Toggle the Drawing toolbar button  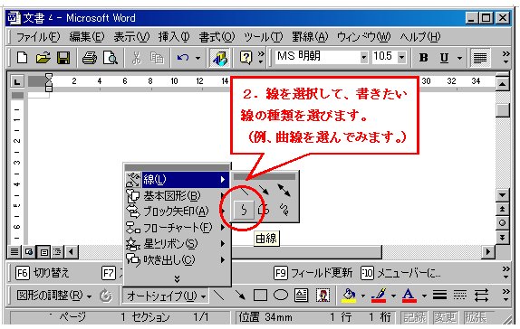pyautogui.click(x=220, y=58)
